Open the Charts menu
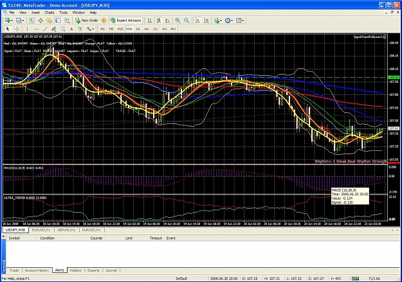This screenshot has width=402, height=282. (x=50, y=13)
